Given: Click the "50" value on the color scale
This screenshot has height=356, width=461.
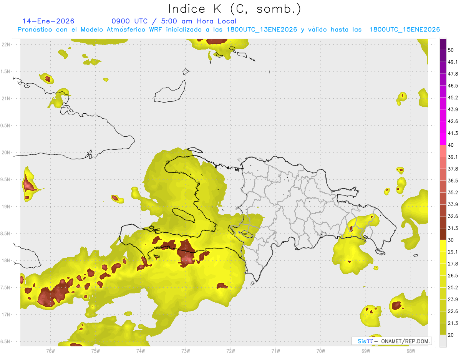Looking at the screenshot, I should (x=451, y=50).
